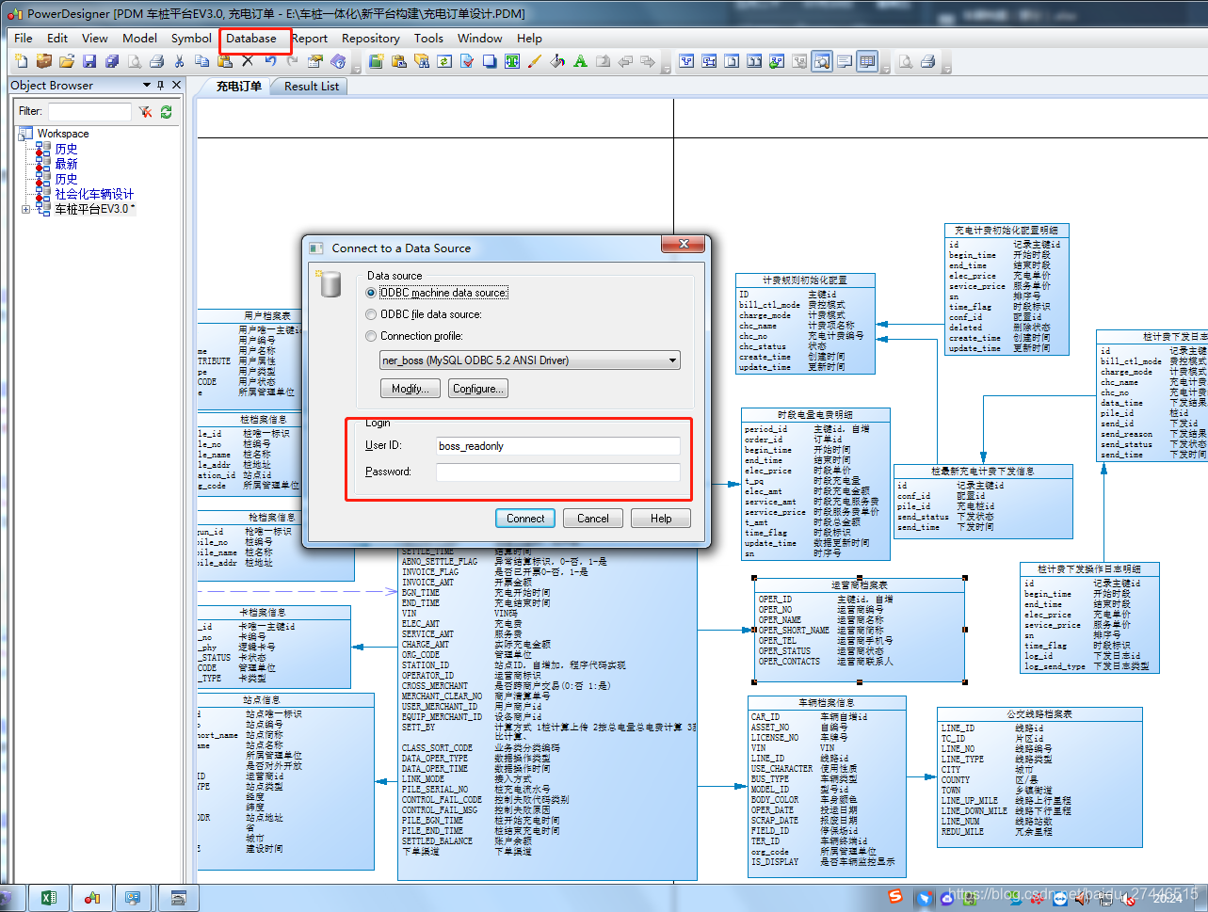Image resolution: width=1208 pixels, height=912 pixels.
Task: Click the fill paint bucket icon
Action: click(x=557, y=61)
